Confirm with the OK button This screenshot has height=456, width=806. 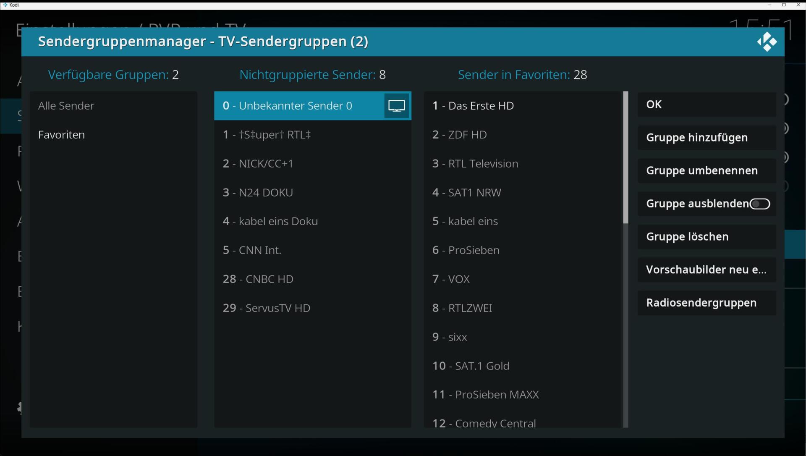707,105
